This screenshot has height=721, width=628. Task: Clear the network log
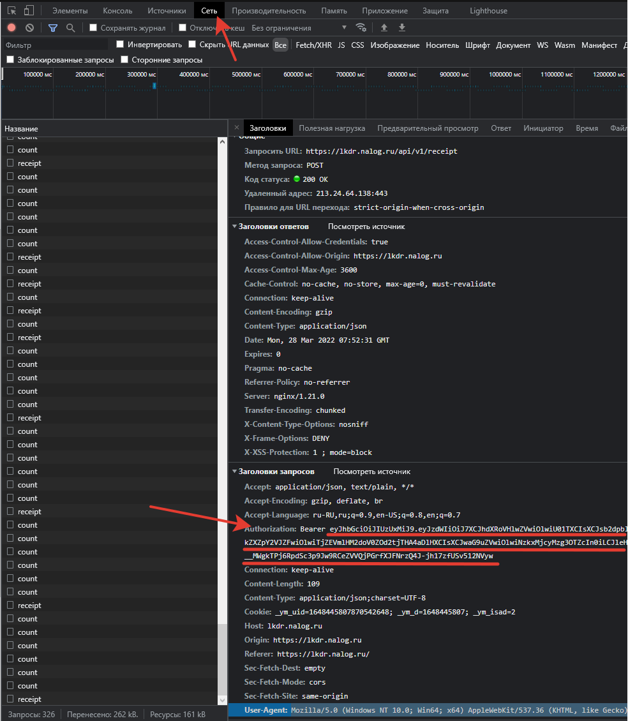pyautogui.click(x=29, y=28)
